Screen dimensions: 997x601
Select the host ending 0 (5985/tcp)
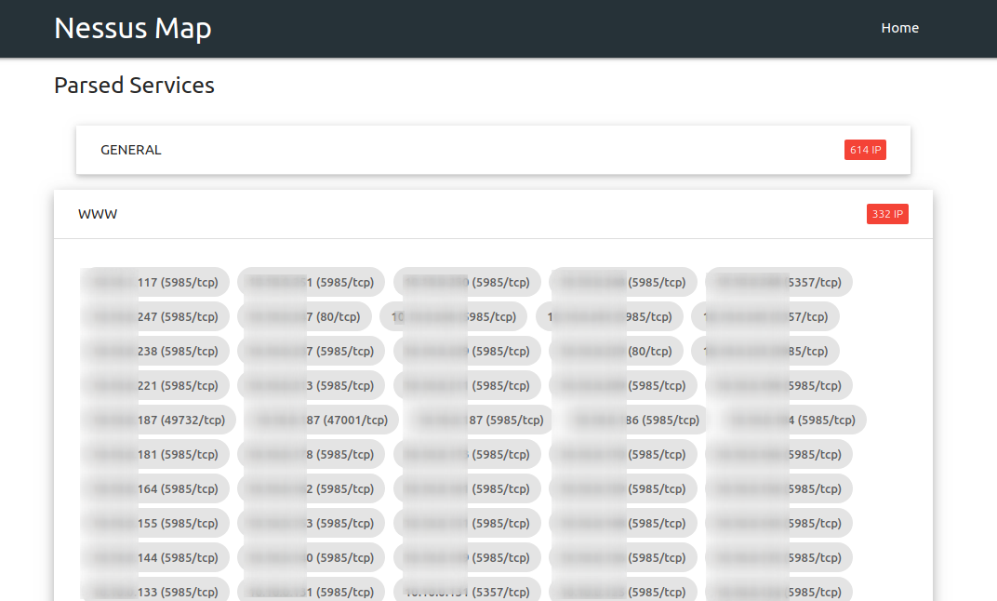point(311,557)
